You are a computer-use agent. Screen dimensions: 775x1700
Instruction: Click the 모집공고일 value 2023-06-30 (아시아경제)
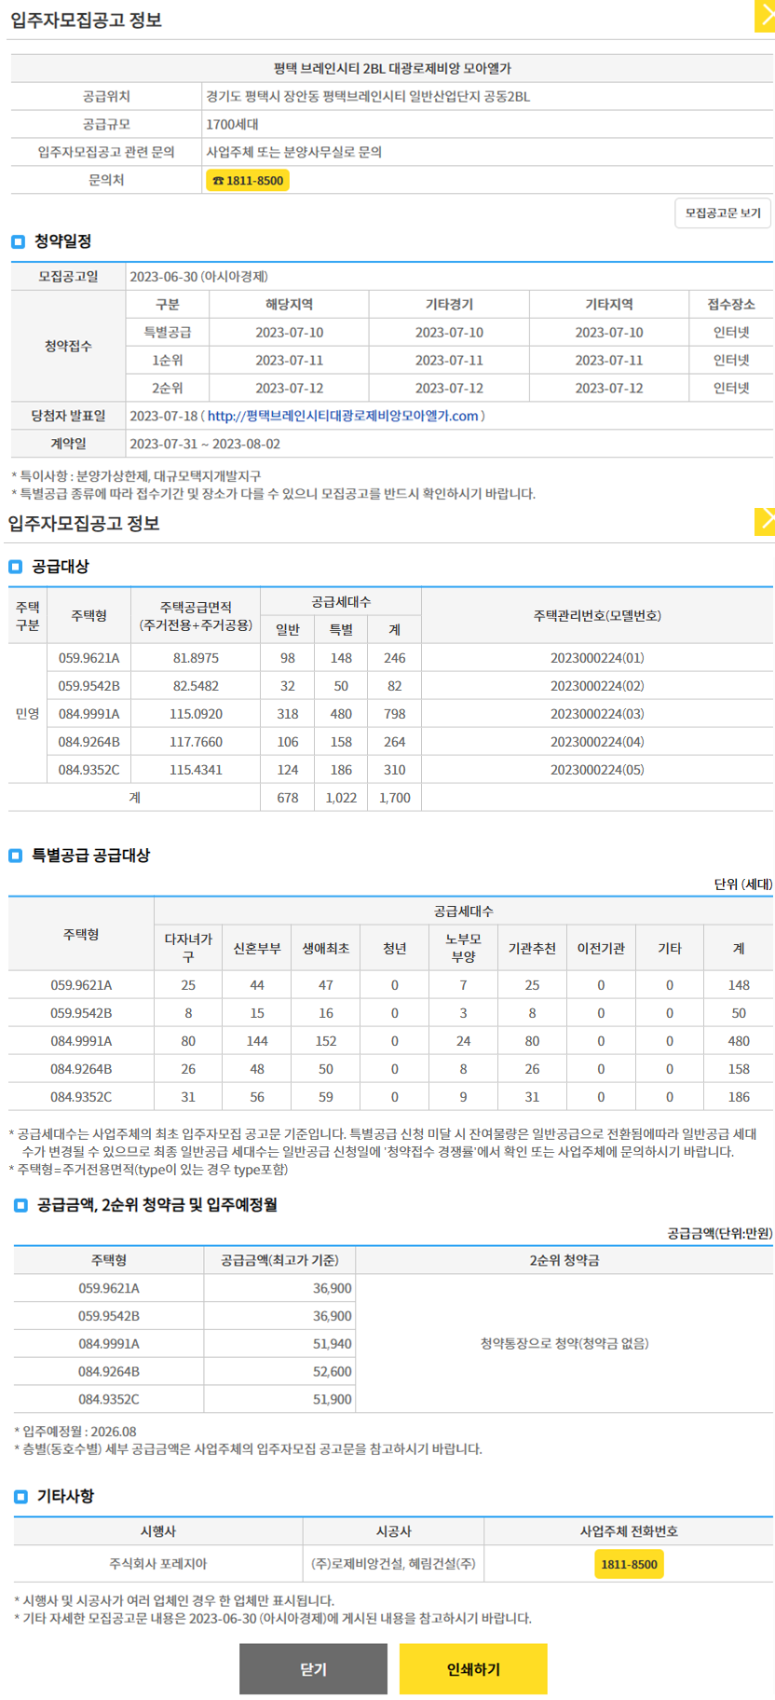(x=198, y=276)
